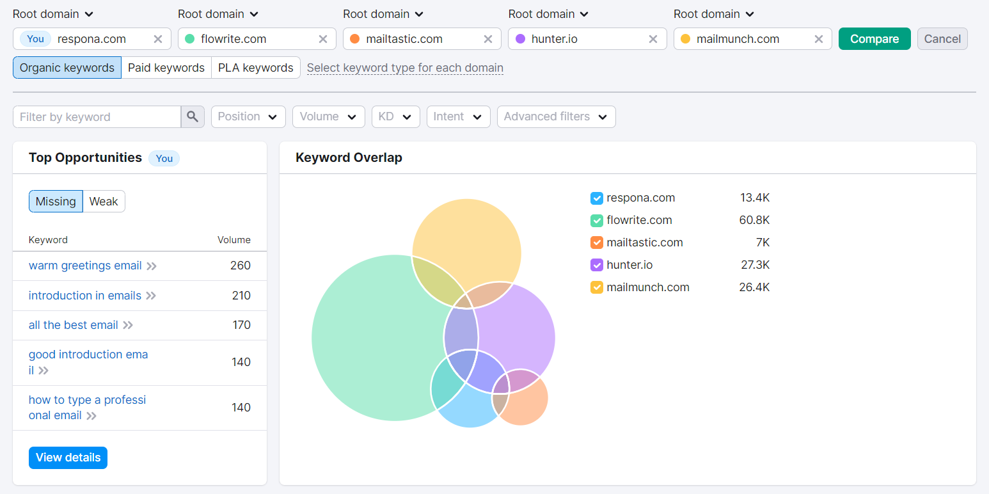The width and height of the screenshot is (989, 494).
Task: Uncheck respona.com in the Keyword Overlap legend
Action: coord(596,198)
